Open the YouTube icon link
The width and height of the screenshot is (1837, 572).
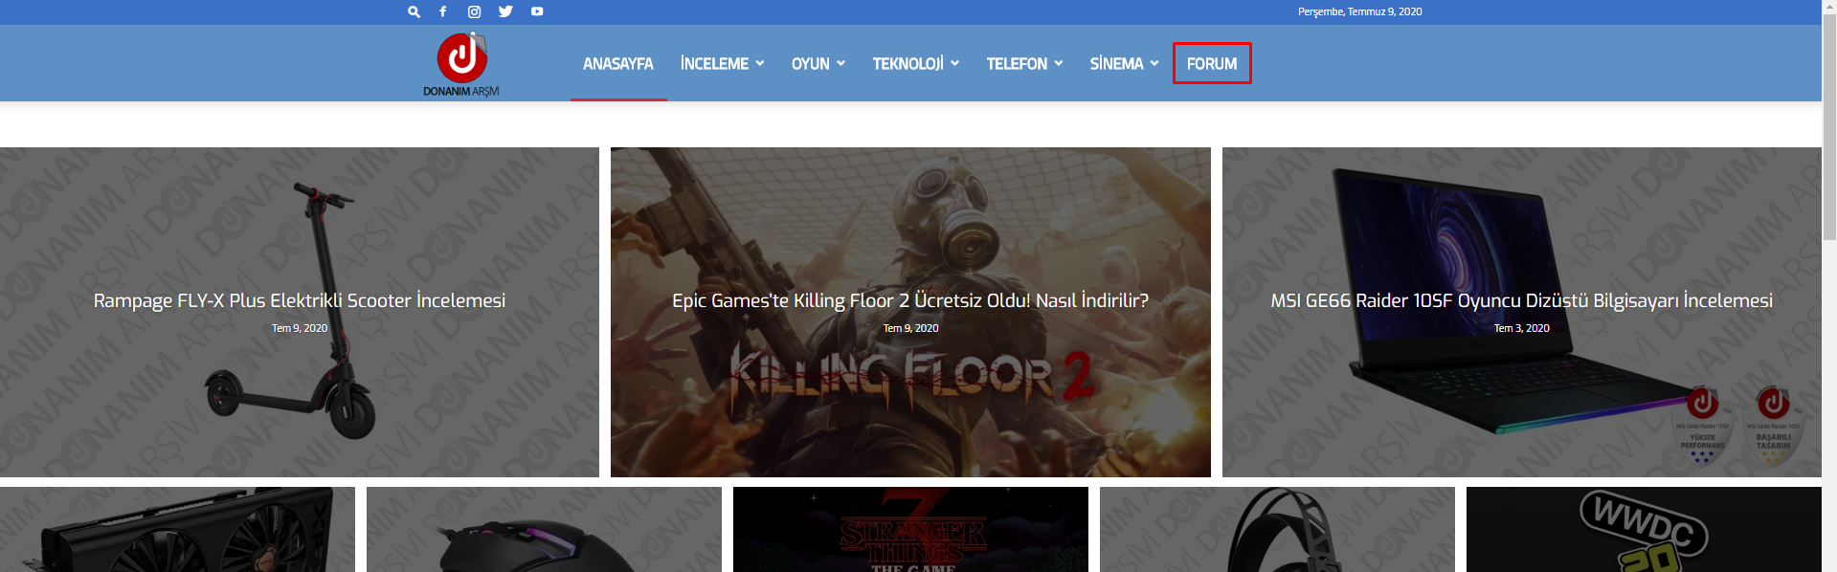537,11
